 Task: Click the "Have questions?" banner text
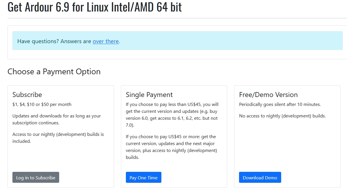(x=54, y=41)
